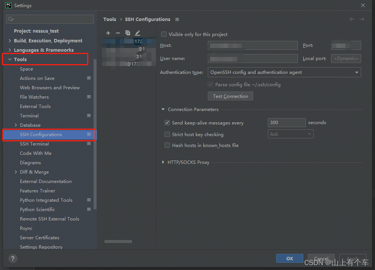The height and width of the screenshot is (270, 375).
Task: Click the forward navigation arrow
Action: [x=362, y=19]
